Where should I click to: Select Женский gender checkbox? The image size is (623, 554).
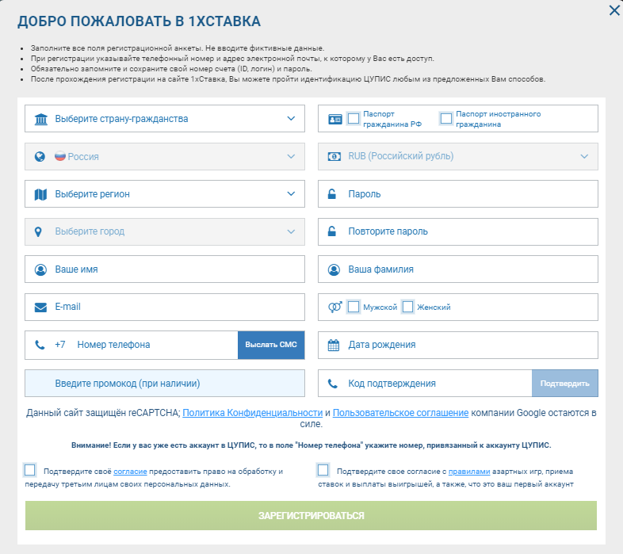pos(407,307)
